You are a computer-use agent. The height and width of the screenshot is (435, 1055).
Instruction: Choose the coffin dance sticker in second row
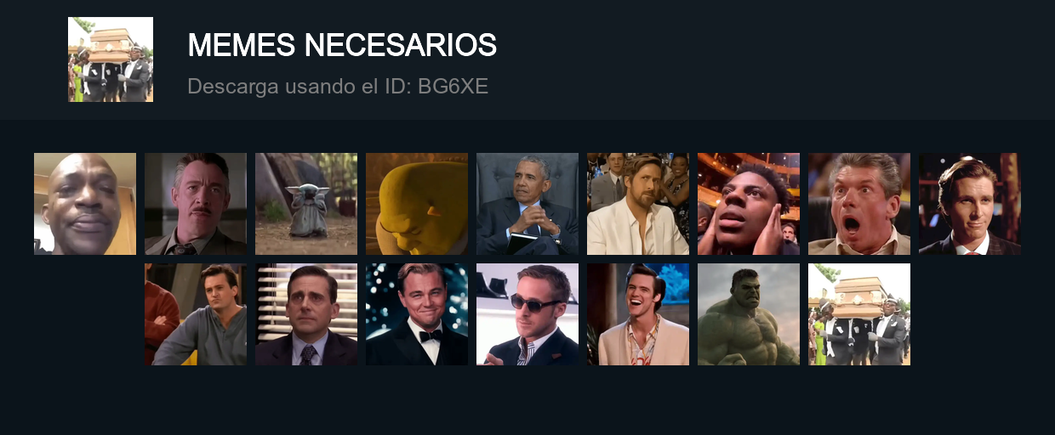(859, 314)
